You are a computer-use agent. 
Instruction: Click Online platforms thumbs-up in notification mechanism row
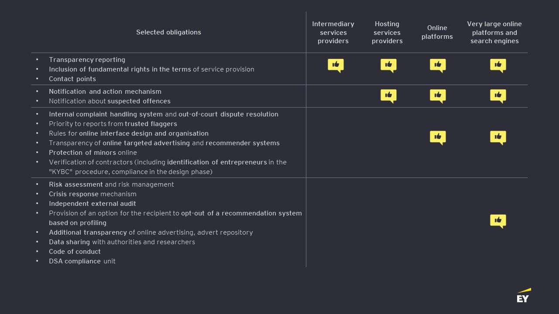pyautogui.click(x=438, y=96)
